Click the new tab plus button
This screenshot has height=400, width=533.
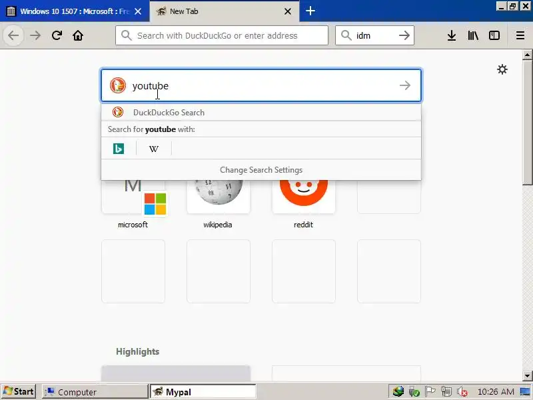[310, 11]
